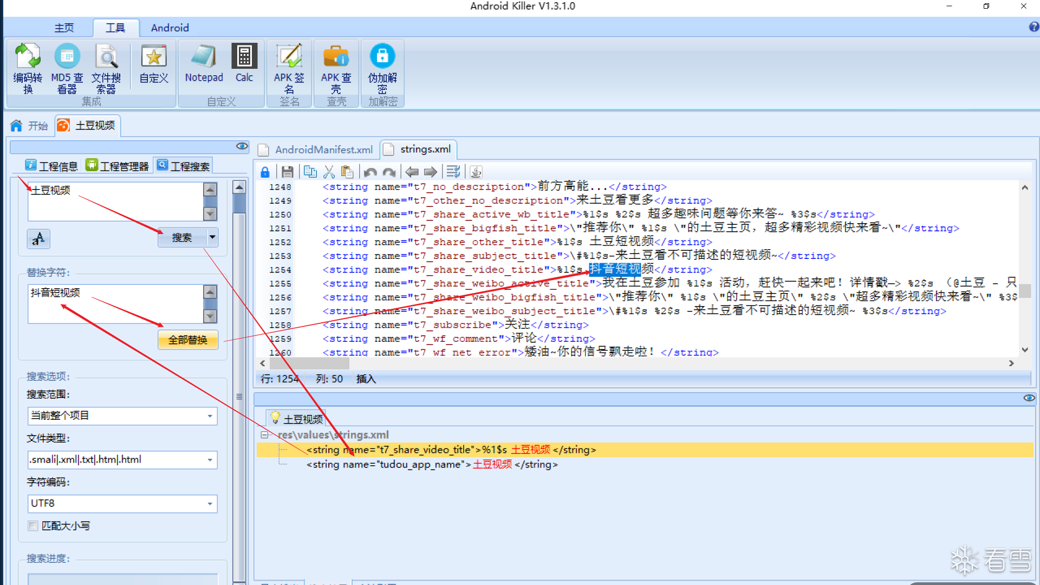Viewport: 1040px width, 585px height.
Task: Expand the file type filter dropdown
Action: pos(210,460)
